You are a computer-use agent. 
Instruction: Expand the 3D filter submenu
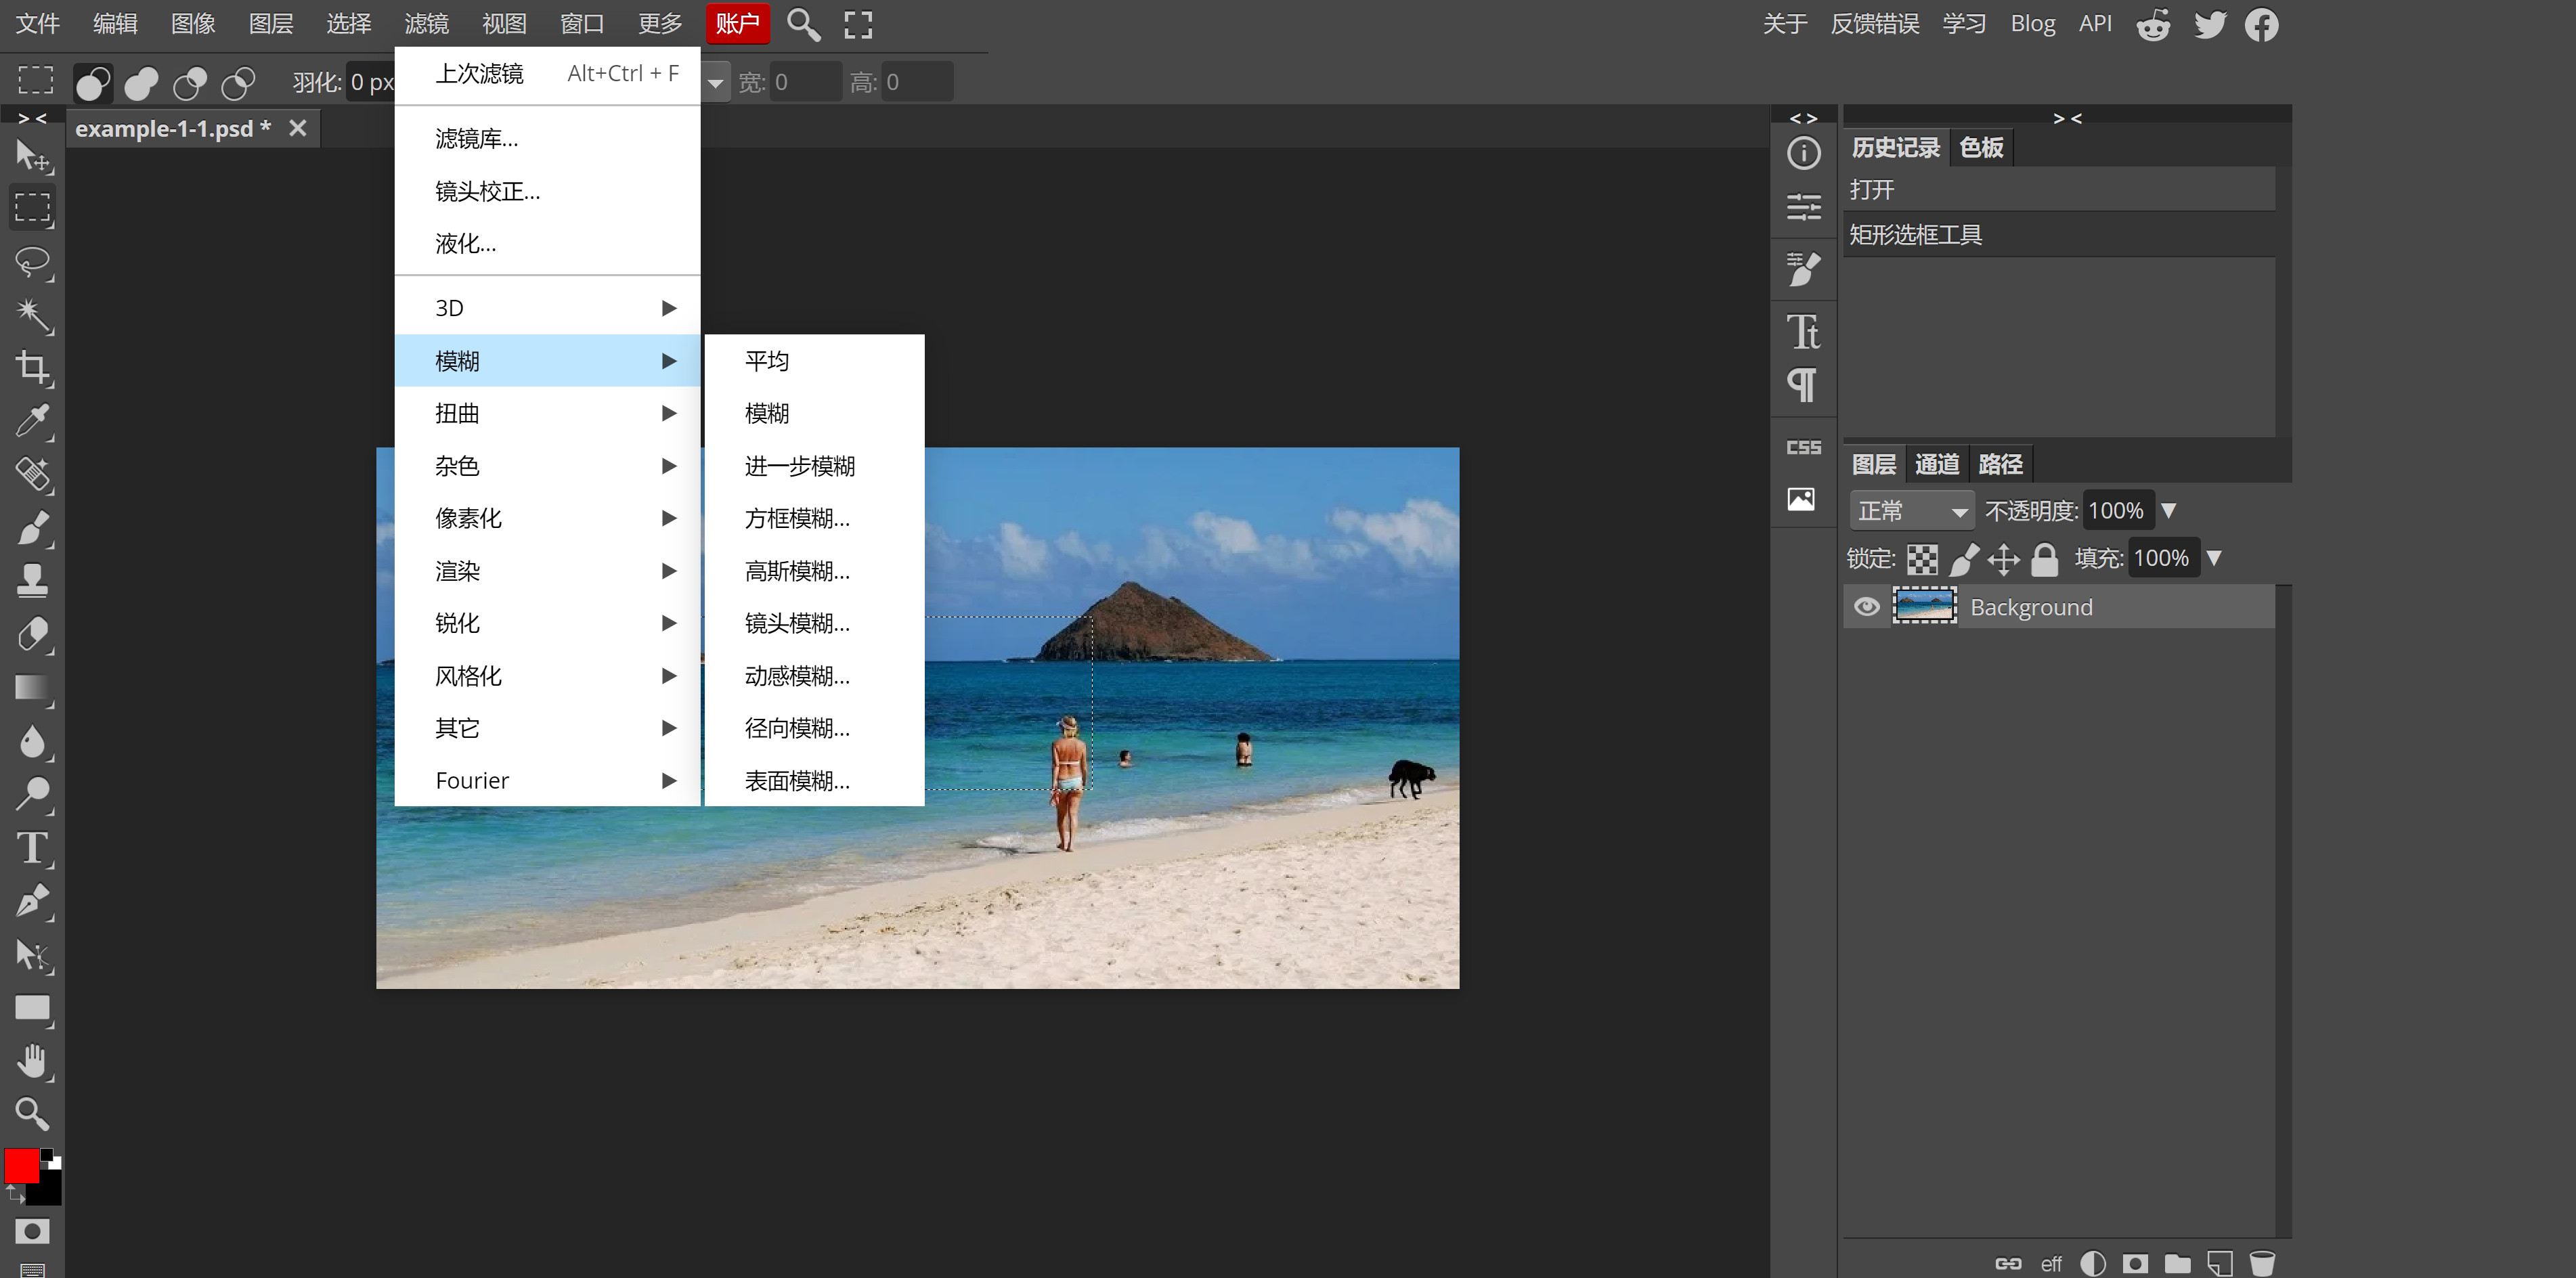(x=547, y=308)
